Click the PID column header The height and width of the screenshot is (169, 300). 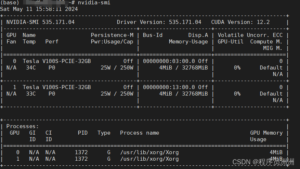pyautogui.click(x=83, y=133)
